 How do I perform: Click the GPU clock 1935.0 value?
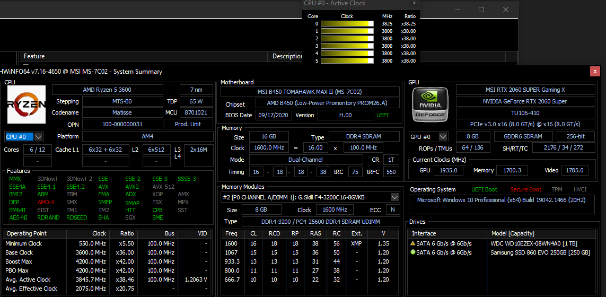point(449,170)
